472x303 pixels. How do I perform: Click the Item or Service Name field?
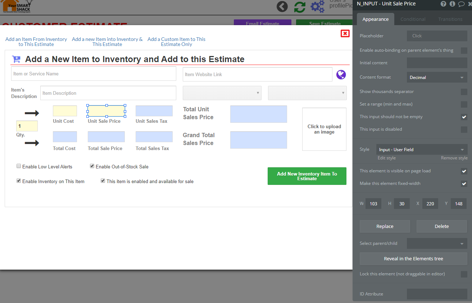pos(94,74)
